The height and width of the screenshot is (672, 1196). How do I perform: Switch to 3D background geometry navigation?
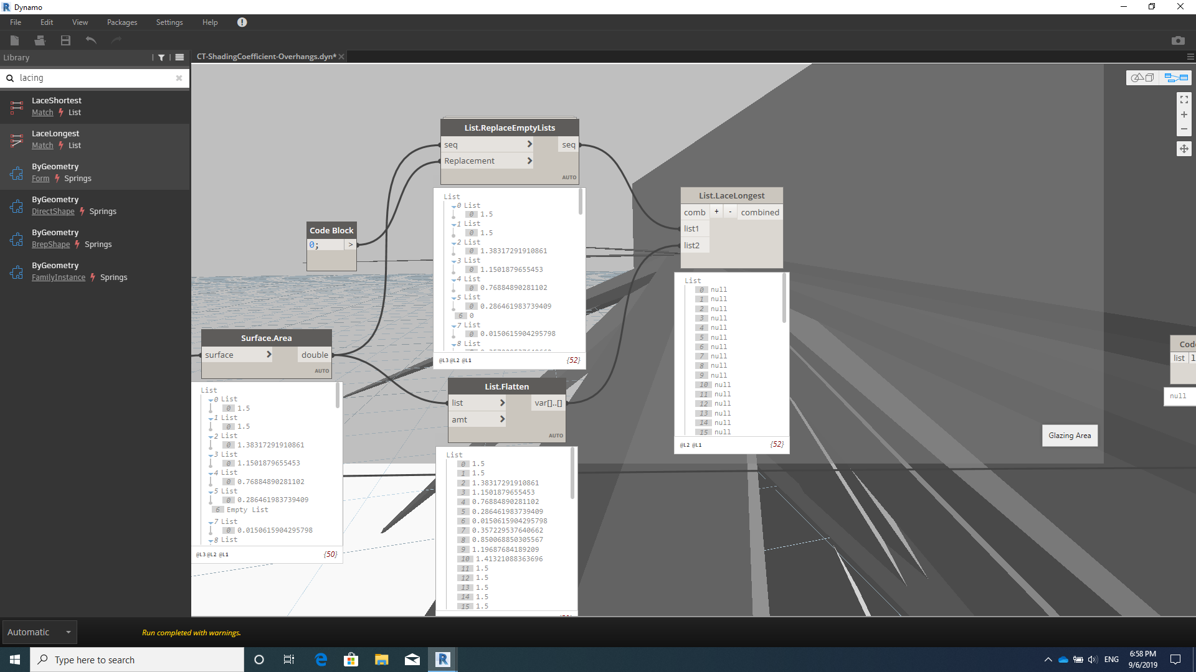click(1142, 78)
